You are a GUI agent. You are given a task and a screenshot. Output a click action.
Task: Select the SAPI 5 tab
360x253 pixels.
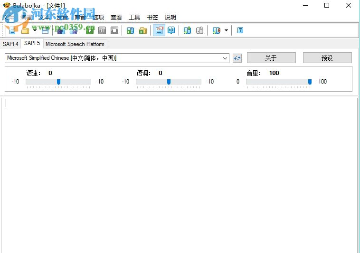click(x=32, y=43)
